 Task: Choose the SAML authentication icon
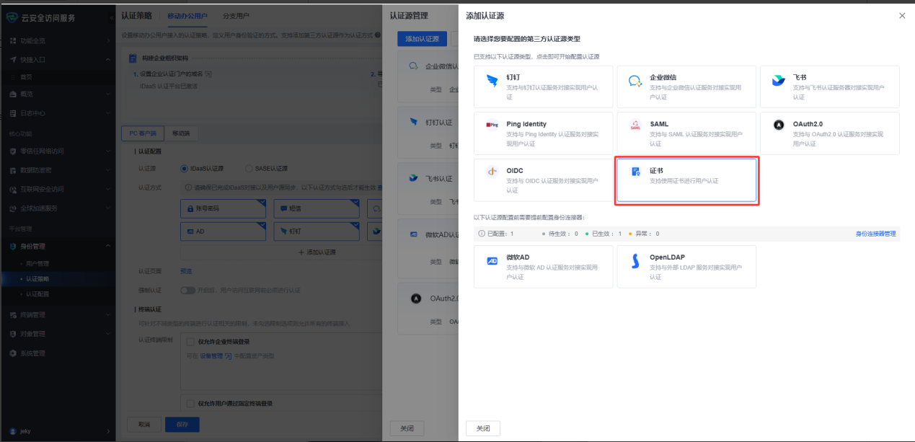(x=635, y=125)
